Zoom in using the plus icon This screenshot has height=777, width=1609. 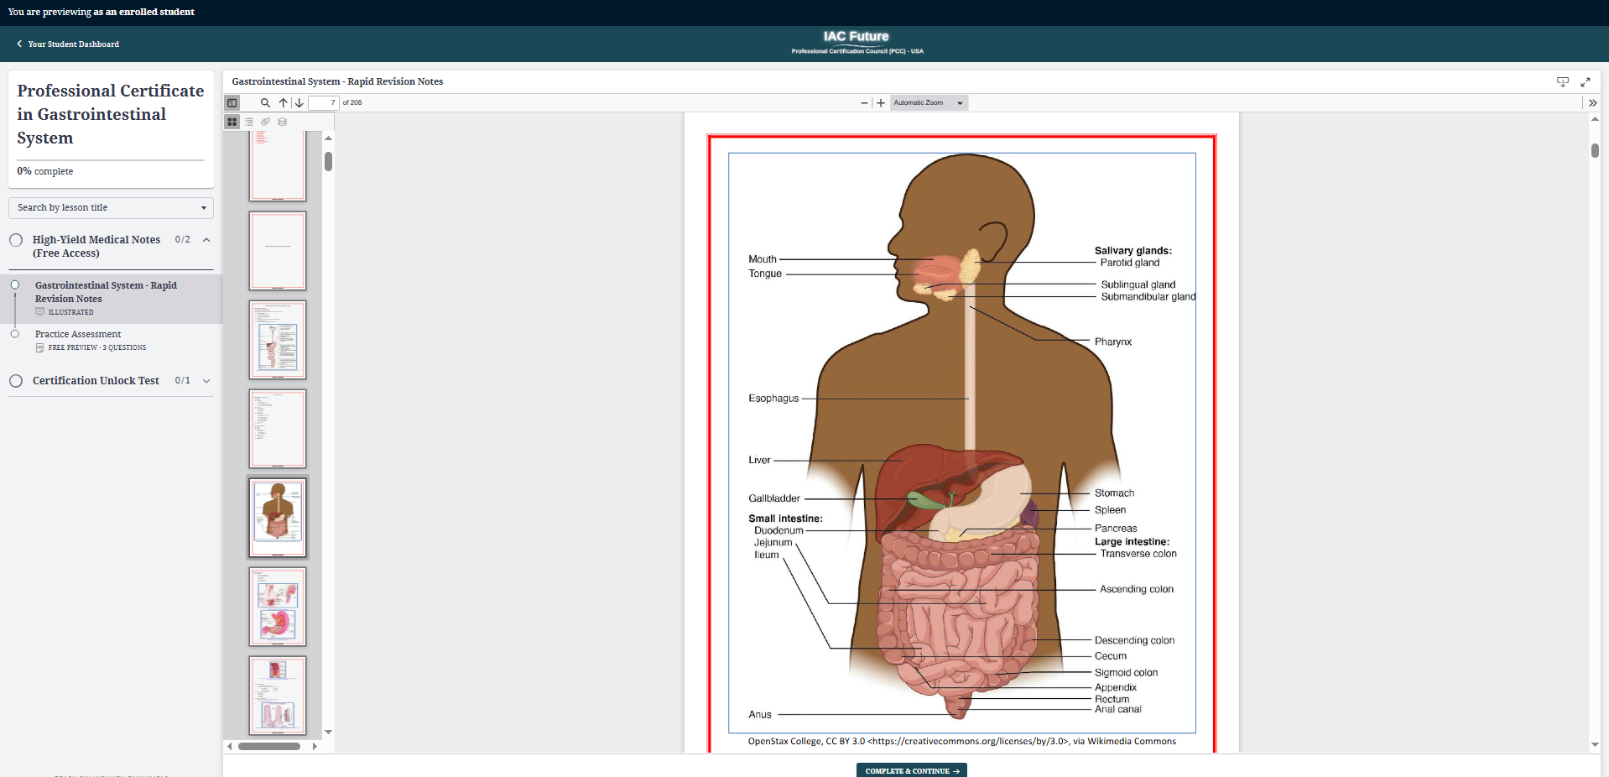click(881, 103)
